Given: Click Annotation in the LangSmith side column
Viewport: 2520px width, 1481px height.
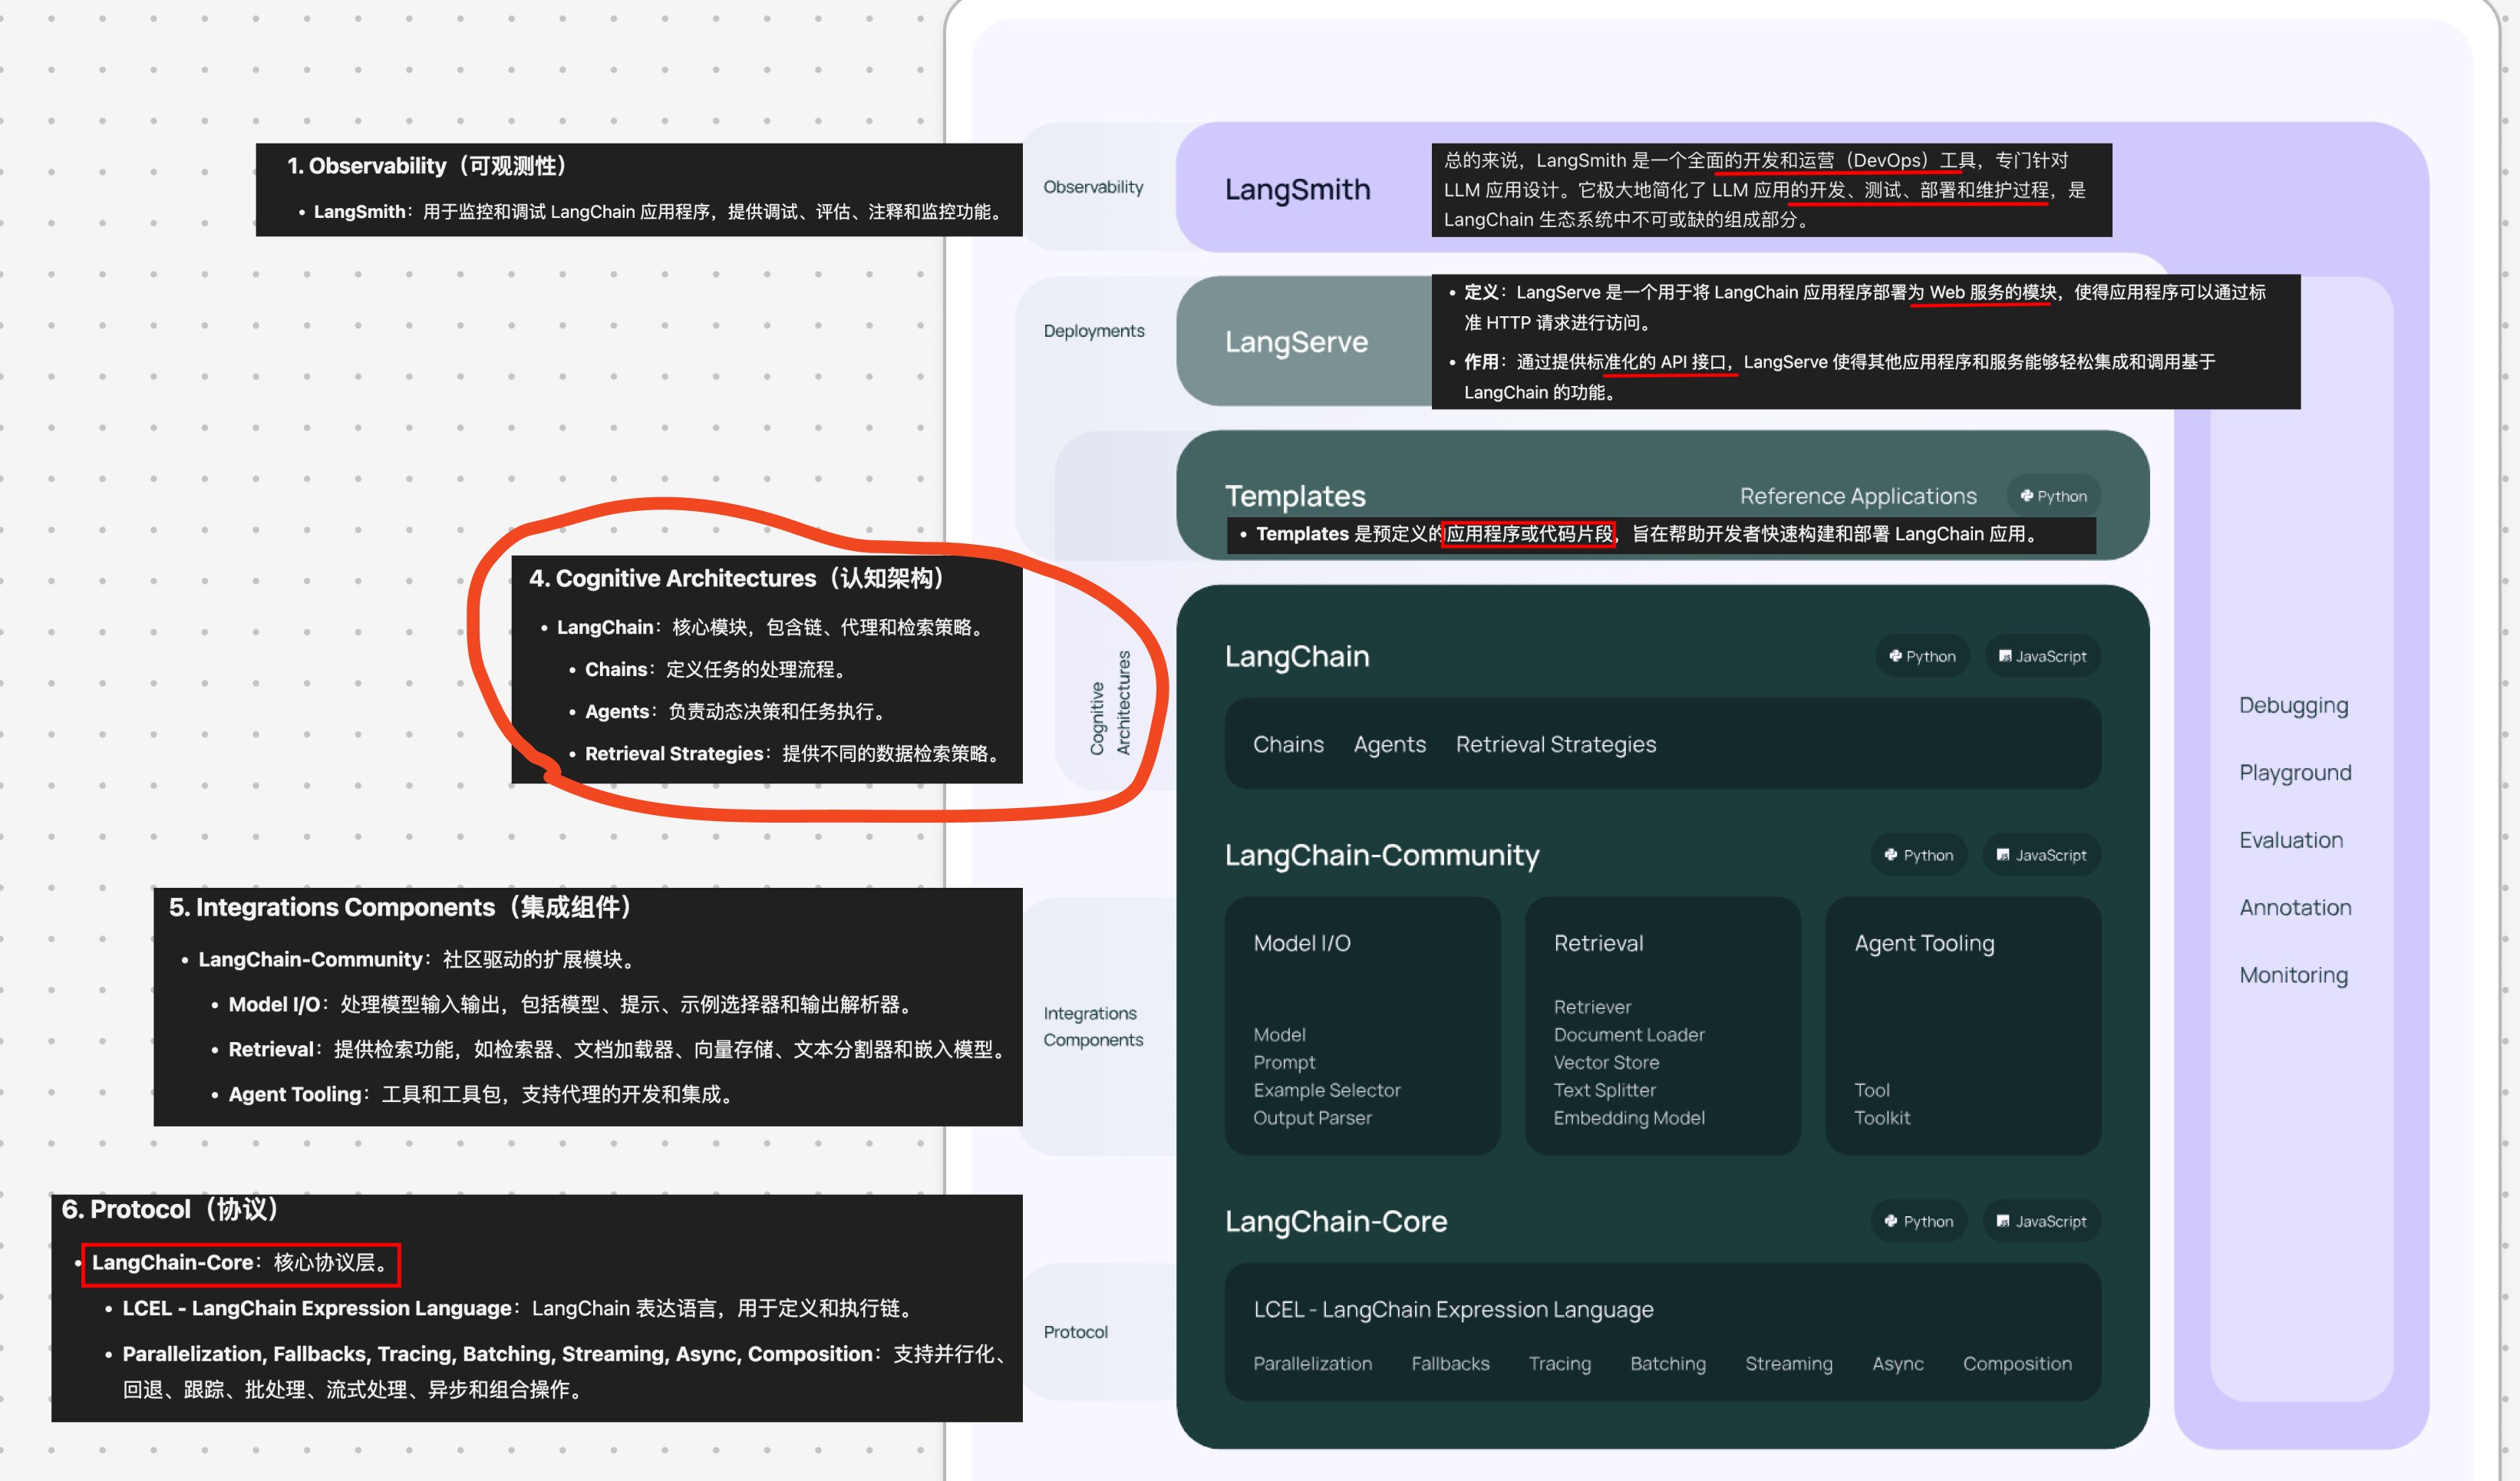Looking at the screenshot, I should 2295,908.
